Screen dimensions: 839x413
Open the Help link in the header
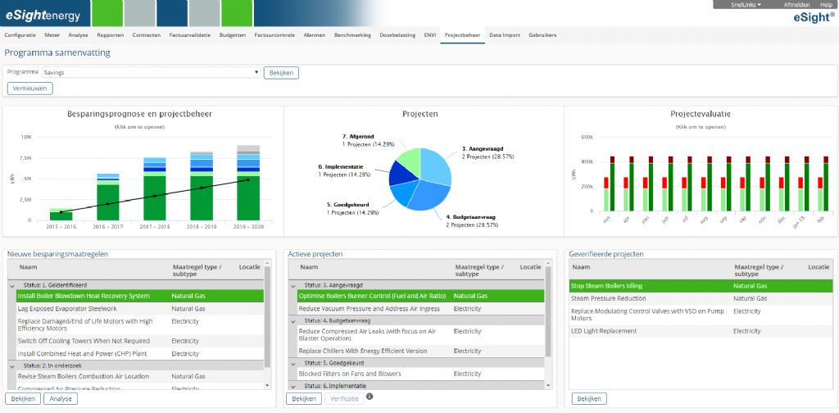pos(825,5)
